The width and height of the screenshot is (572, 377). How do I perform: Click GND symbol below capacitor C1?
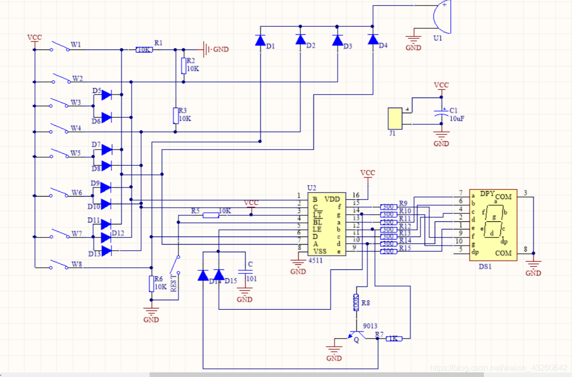(442, 139)
